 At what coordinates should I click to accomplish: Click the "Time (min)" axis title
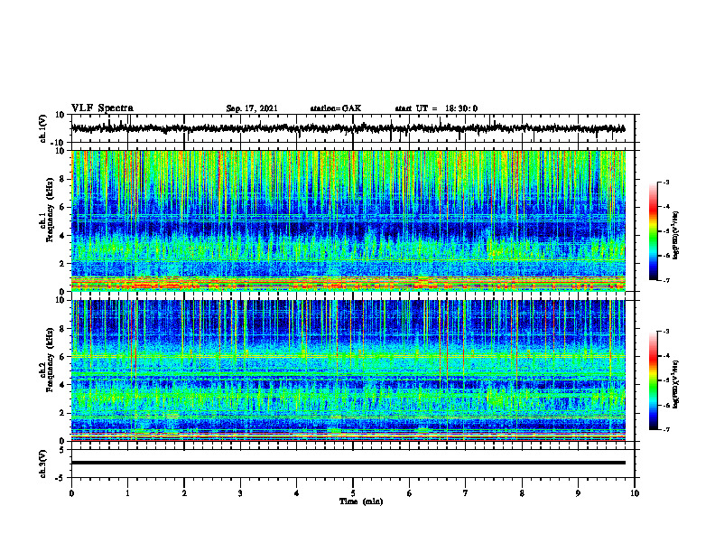361,501
